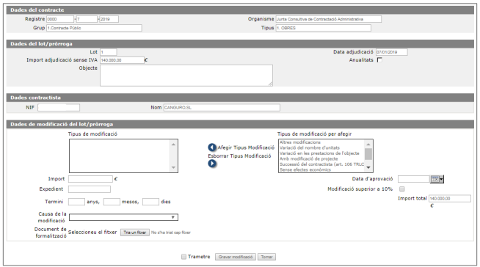Toggle the Anualitats checkbox

[x=379, y=60]
